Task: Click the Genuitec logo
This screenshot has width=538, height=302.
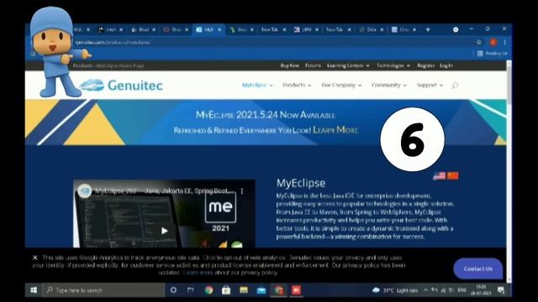Action: click(121, 86)
